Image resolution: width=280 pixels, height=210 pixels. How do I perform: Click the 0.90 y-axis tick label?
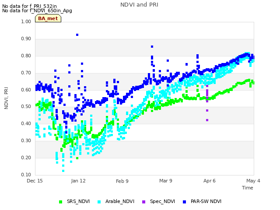pyautogui.click(x=26, y=39)
